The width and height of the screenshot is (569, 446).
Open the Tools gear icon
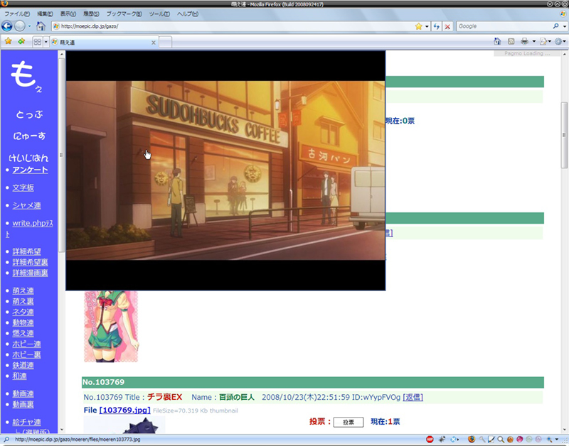tap(558, 41)
